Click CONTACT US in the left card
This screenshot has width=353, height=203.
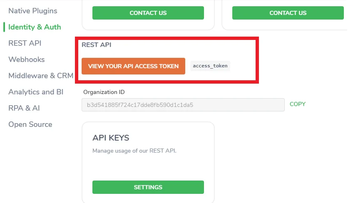(x=148, y=13)
